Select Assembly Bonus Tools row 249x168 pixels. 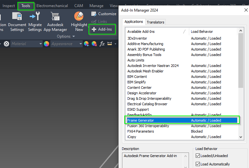tap(182, 55)
